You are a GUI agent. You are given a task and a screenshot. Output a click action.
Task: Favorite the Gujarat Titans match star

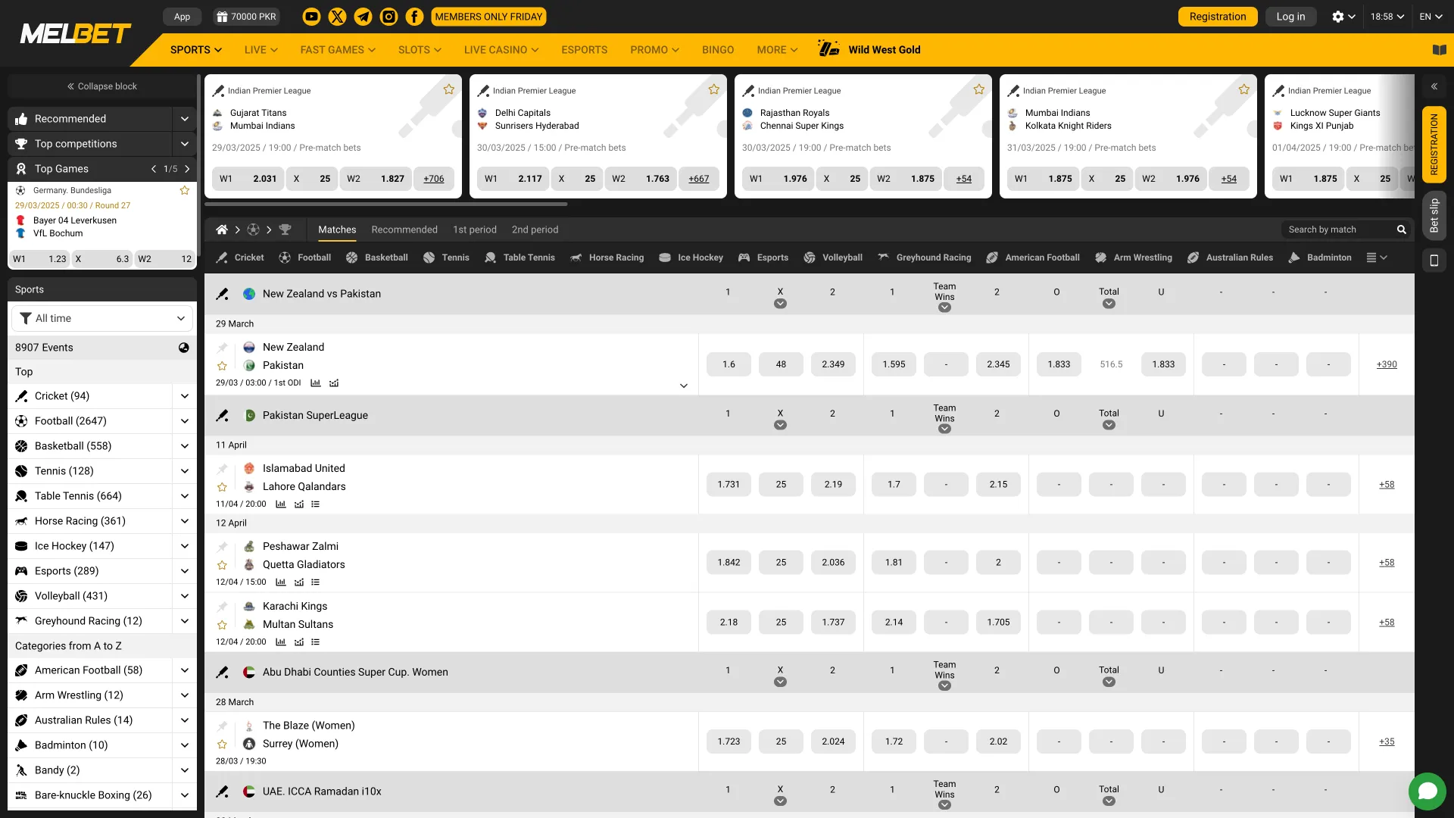[x=449, y=89]
